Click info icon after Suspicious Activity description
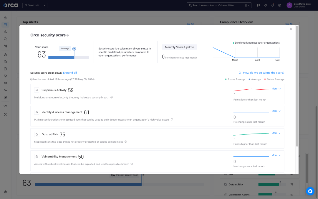318x199 pixels. point(112,97)
